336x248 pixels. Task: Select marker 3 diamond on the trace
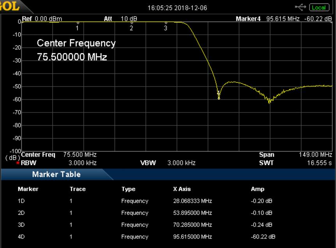(166, 23)
